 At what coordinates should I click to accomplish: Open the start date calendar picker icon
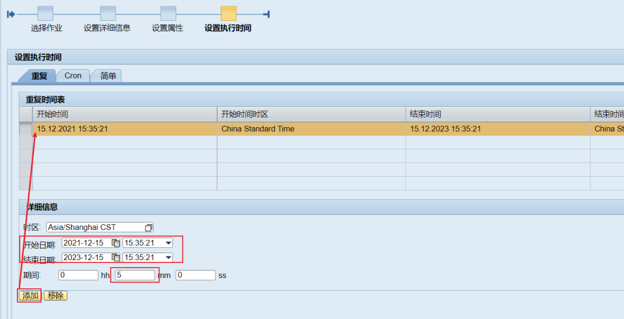[116, 243]
